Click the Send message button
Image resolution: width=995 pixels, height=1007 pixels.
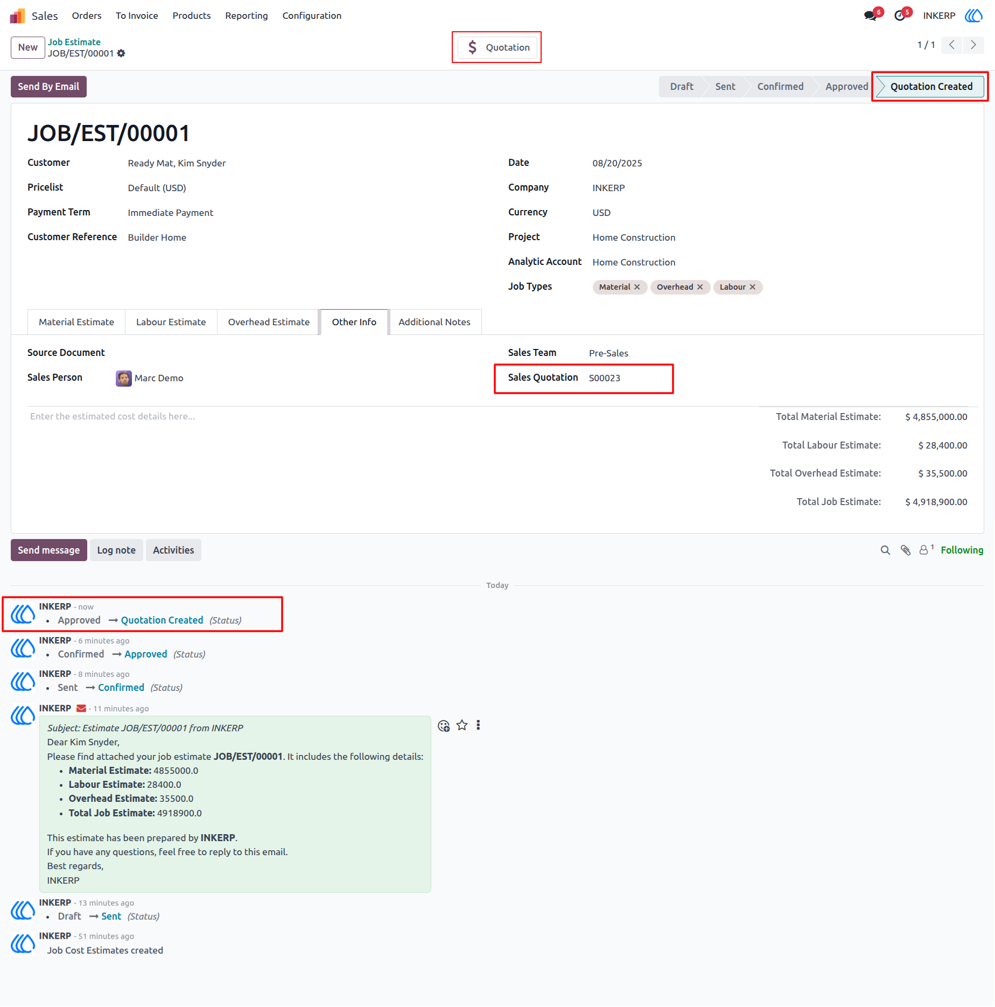(48, 550)
